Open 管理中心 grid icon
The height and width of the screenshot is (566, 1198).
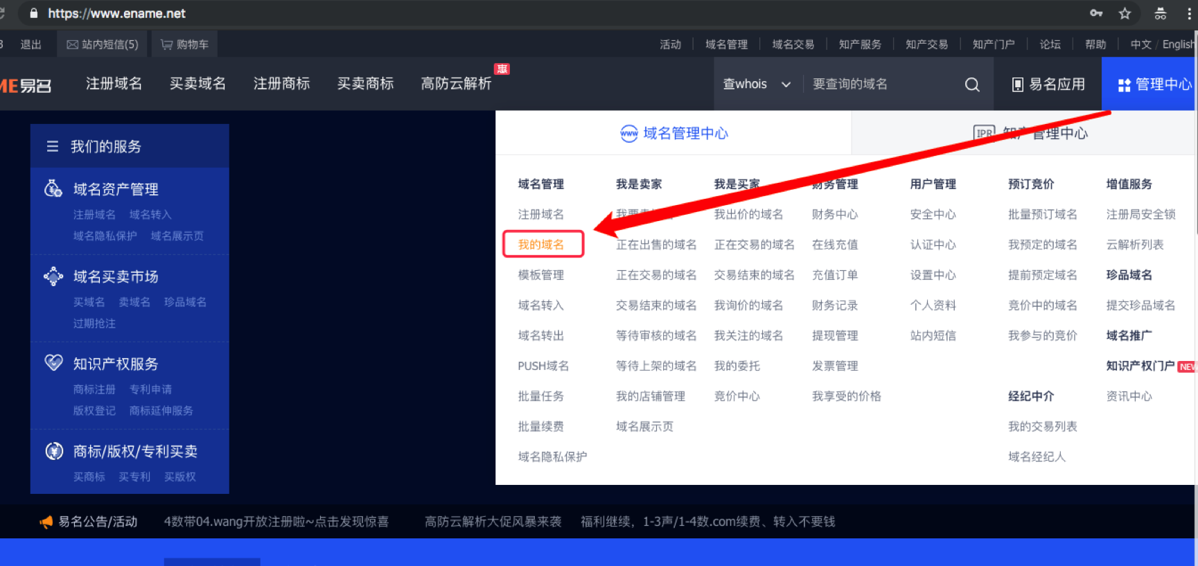click(x=1124, y=85)
